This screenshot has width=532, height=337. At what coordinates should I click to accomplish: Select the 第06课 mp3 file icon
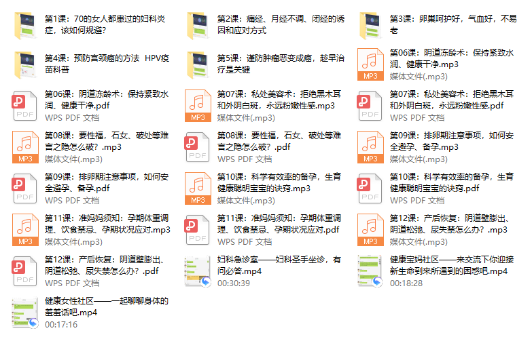(x=370, y=64)
